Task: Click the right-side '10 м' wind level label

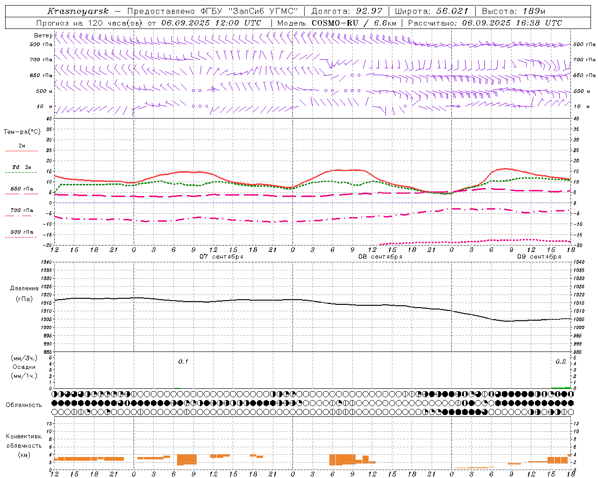Action: tap(582, 106)
